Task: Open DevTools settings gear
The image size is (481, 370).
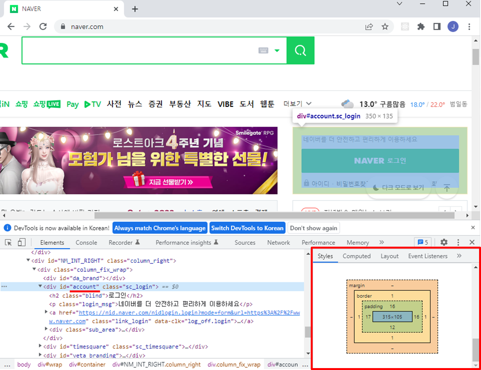Action: (444, 242)
